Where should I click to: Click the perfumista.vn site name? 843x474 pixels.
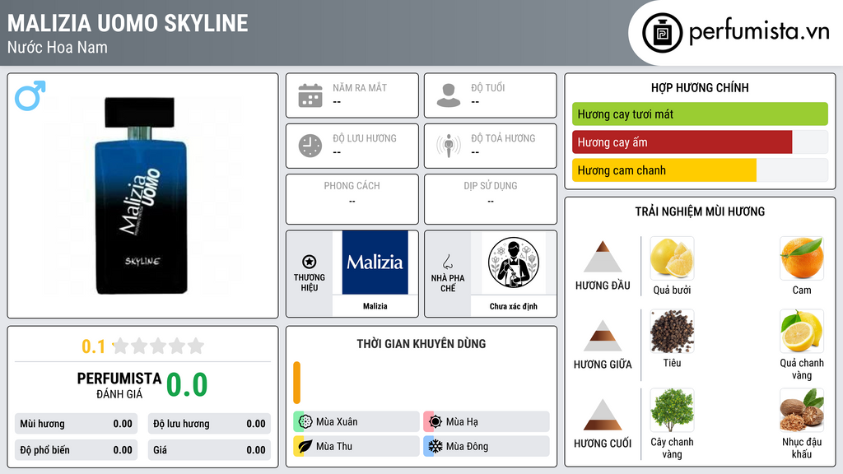[759, 31]
